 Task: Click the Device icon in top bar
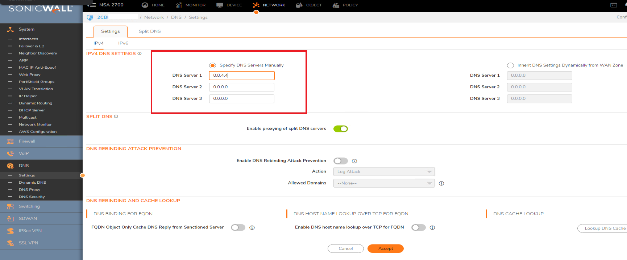coord(220,5)
